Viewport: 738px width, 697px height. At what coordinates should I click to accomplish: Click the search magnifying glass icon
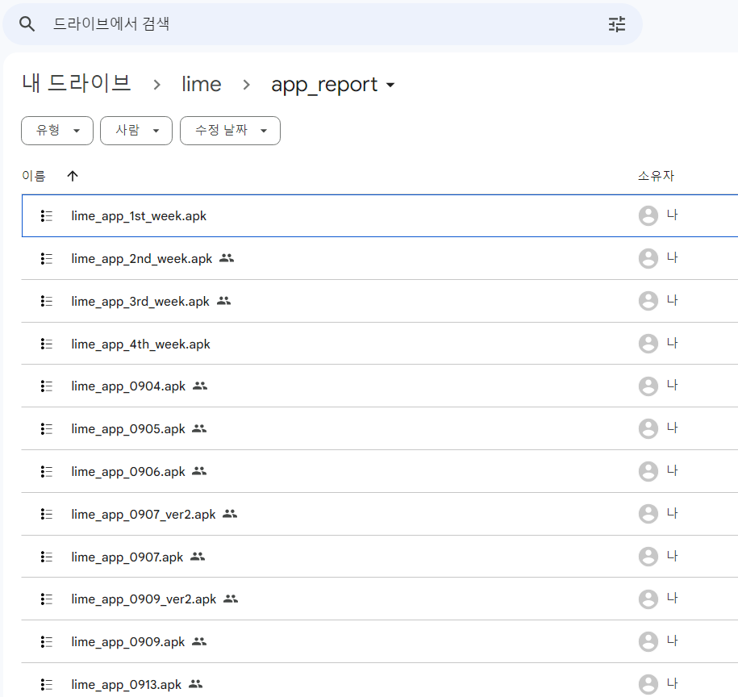pyautogui.click(x=27, y=23)
